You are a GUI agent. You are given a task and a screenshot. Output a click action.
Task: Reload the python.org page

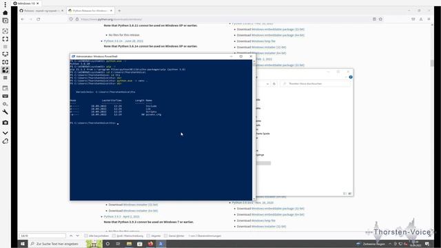click(x=39, y=19)
